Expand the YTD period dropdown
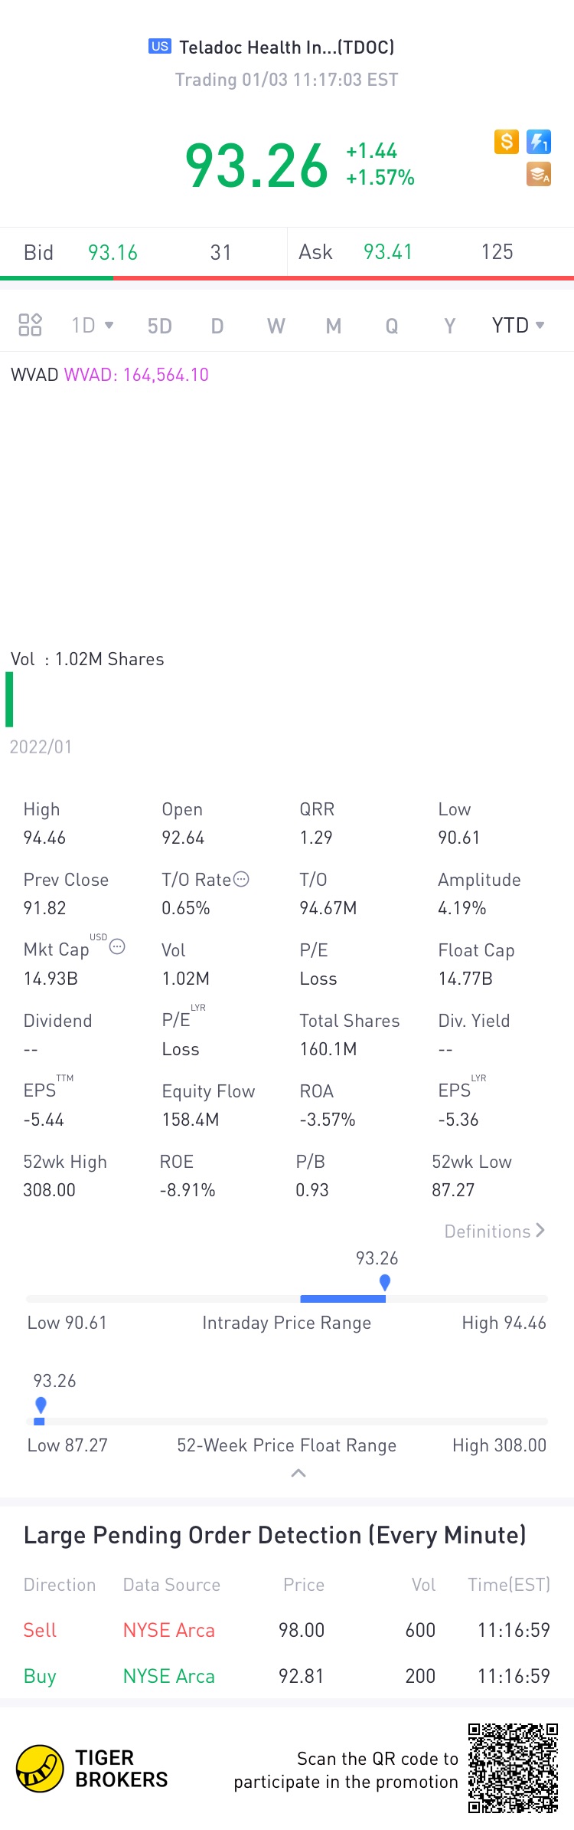The height and width of the screenshot is (1830, 574). (518, 326)
